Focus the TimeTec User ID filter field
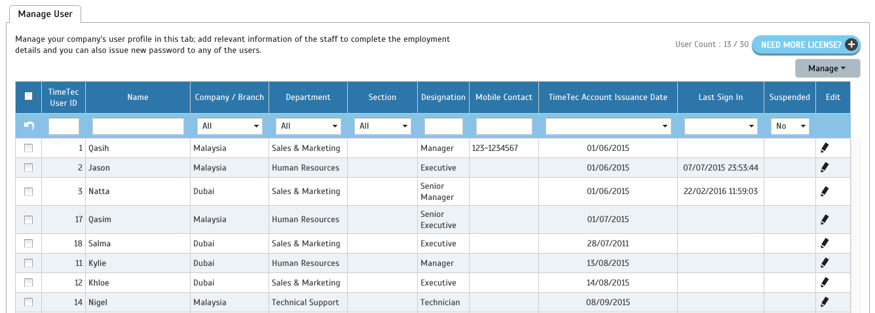The height and width of the screenshot is (313, 875). click(x=64, y=125)
